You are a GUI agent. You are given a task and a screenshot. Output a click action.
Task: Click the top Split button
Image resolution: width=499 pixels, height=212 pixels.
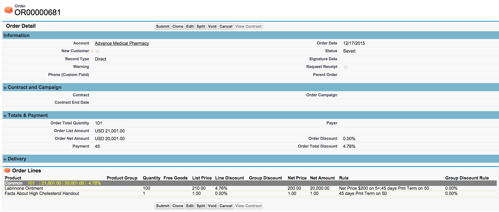click(201, 26)
